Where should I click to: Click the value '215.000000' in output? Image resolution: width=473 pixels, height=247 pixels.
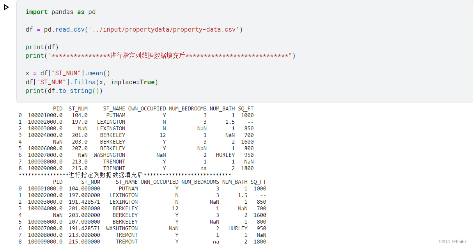point(85,242)
